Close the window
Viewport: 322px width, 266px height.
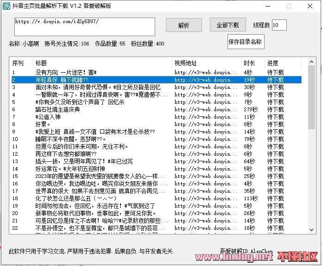[310, 6]
